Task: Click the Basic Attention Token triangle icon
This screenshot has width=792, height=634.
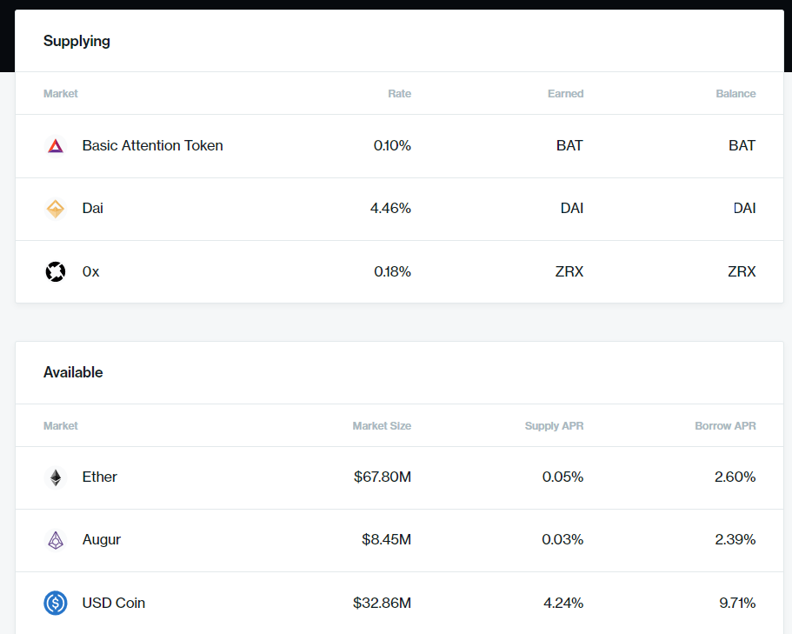Action: tap(56, 146)
